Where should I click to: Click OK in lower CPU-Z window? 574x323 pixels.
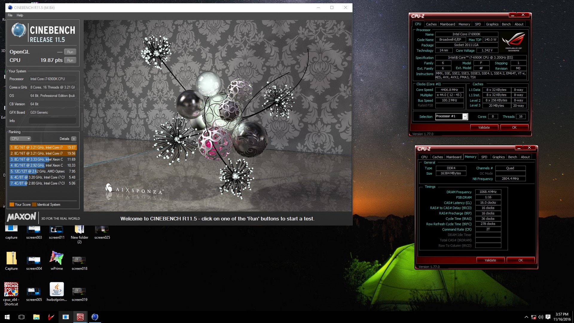(x=520, y=260)
